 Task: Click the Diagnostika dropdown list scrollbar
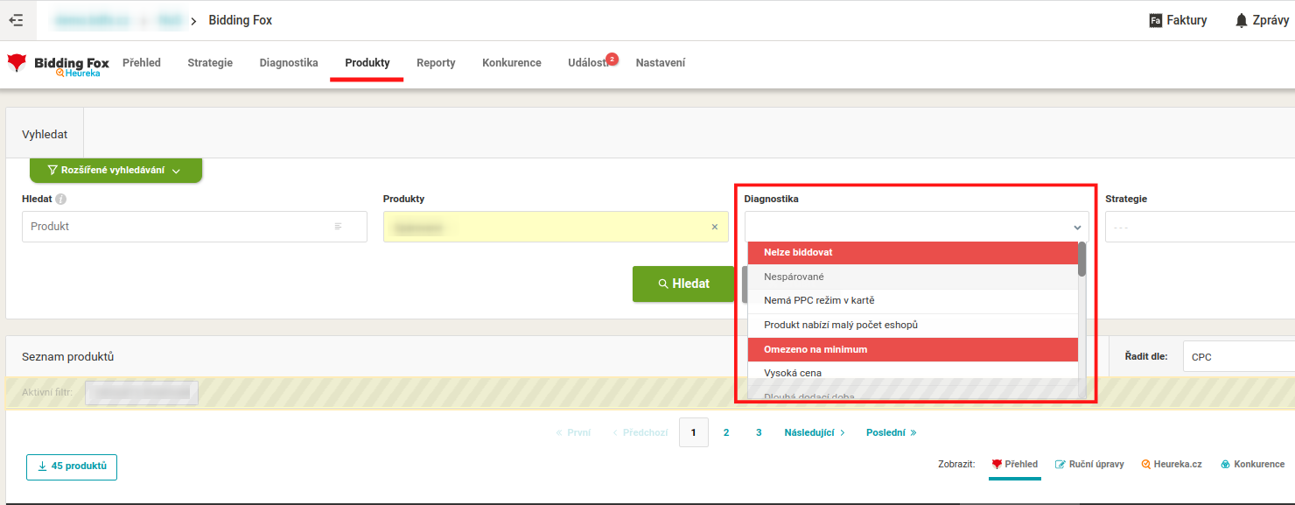click(x=1082, y=259)
